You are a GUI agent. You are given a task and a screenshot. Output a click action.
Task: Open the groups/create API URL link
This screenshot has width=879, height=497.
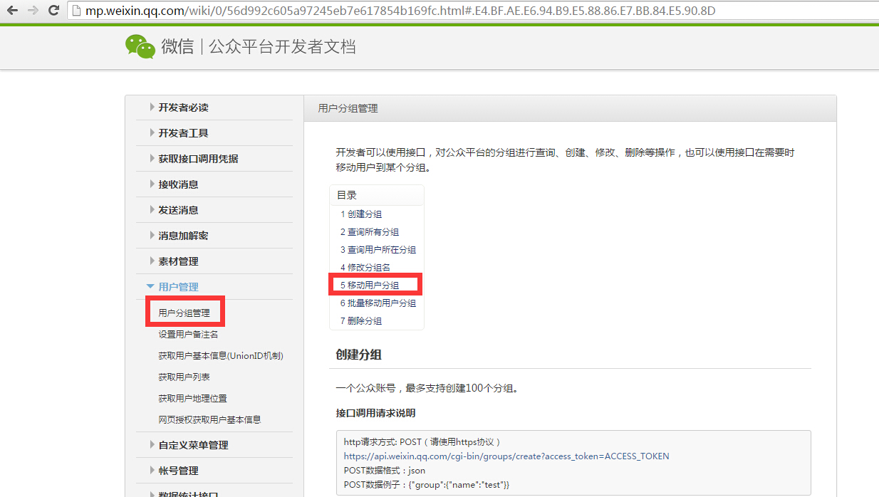click(x=506, y=456)
